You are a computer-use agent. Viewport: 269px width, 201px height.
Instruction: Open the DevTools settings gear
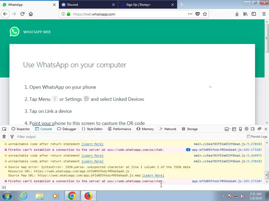click(246, 129)
